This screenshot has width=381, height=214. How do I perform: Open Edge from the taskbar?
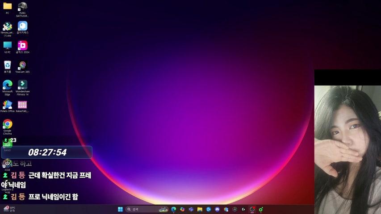(173, 209)
